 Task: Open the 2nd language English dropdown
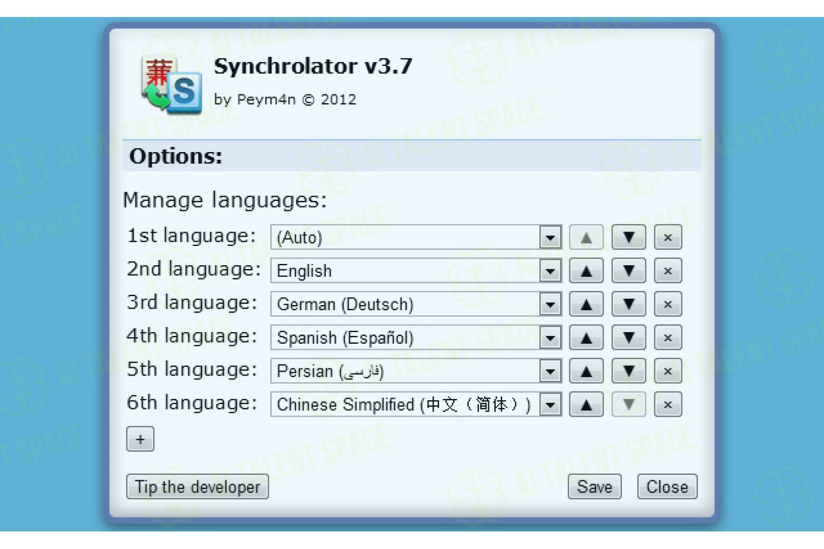tap(416, 271)
